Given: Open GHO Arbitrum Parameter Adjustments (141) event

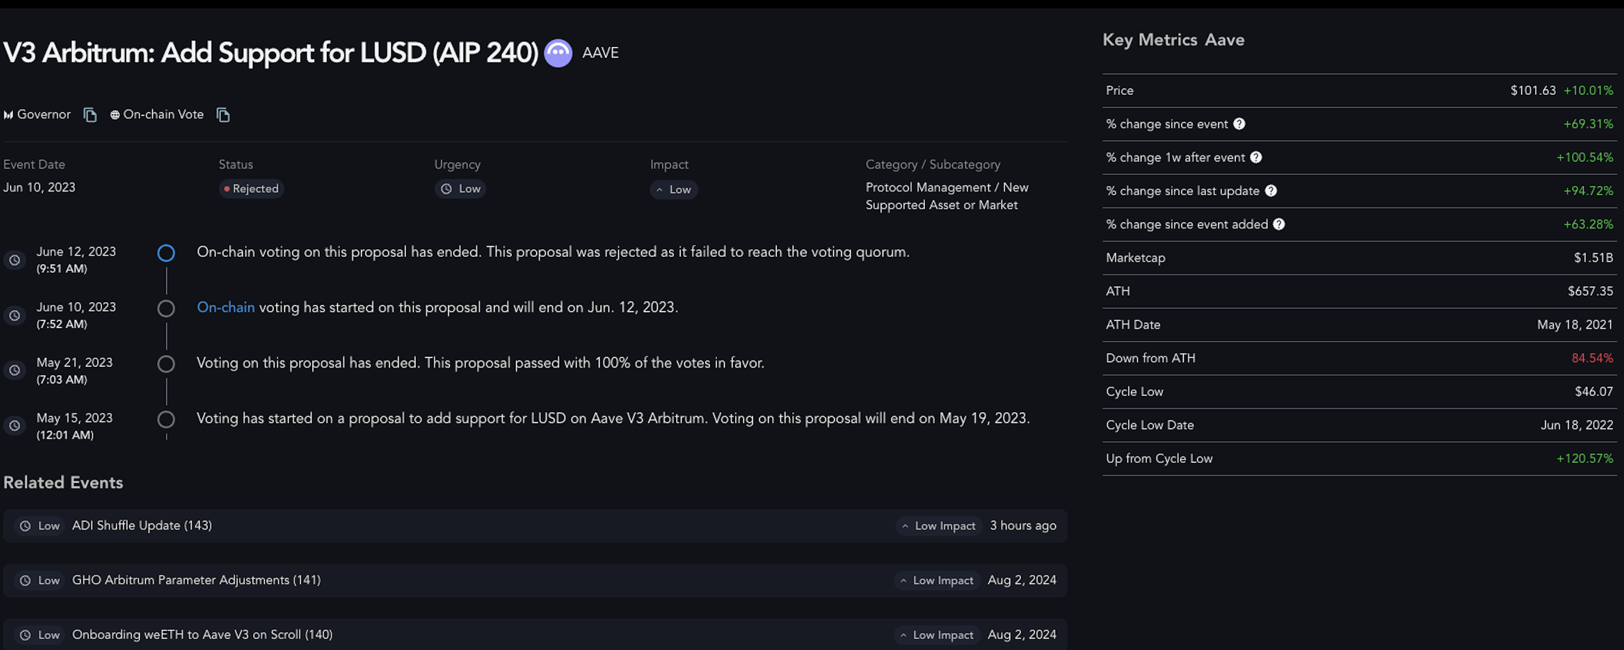Looking at the screenshot, I should click(535, 581).
